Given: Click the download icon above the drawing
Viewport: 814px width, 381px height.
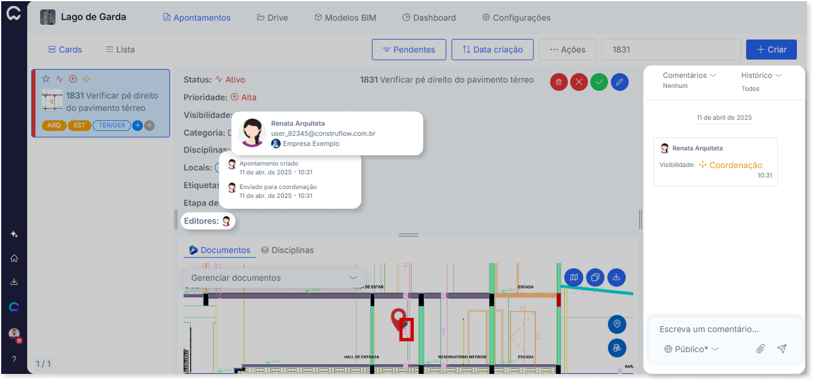Looking at the screenshot, I should click(616, 277).
